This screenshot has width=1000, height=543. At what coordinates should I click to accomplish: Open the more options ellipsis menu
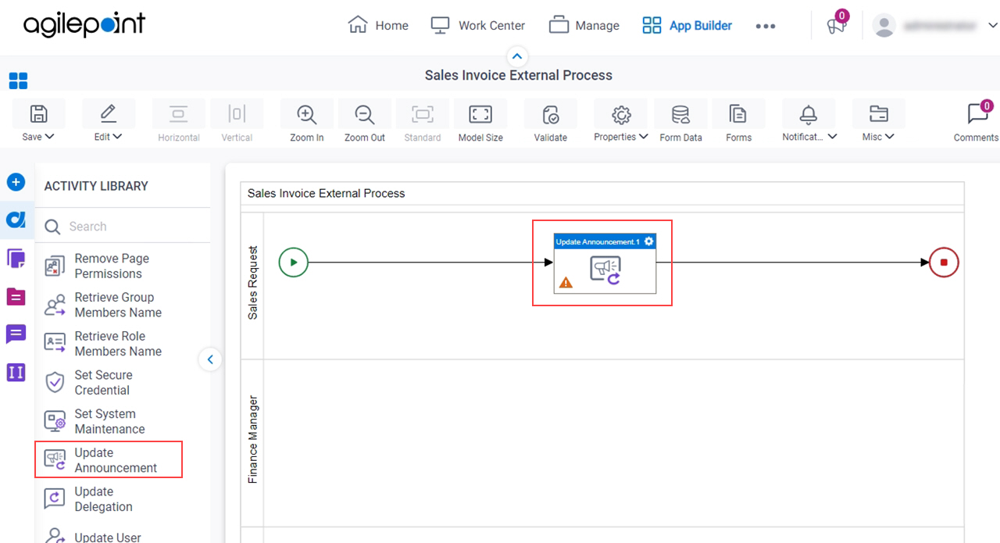(x=766, y=26)
